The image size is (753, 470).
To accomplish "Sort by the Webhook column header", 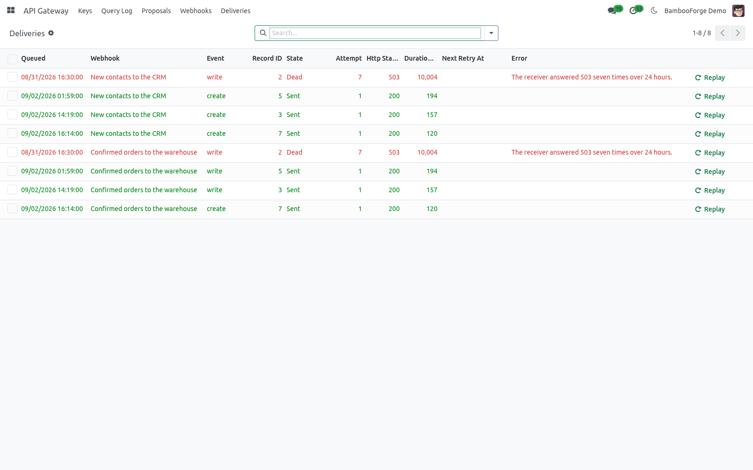I will (105, 58).
